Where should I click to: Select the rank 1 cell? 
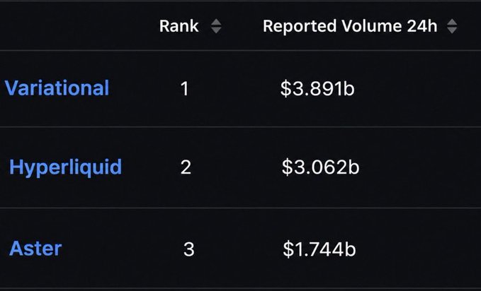[x=184, y=89]
